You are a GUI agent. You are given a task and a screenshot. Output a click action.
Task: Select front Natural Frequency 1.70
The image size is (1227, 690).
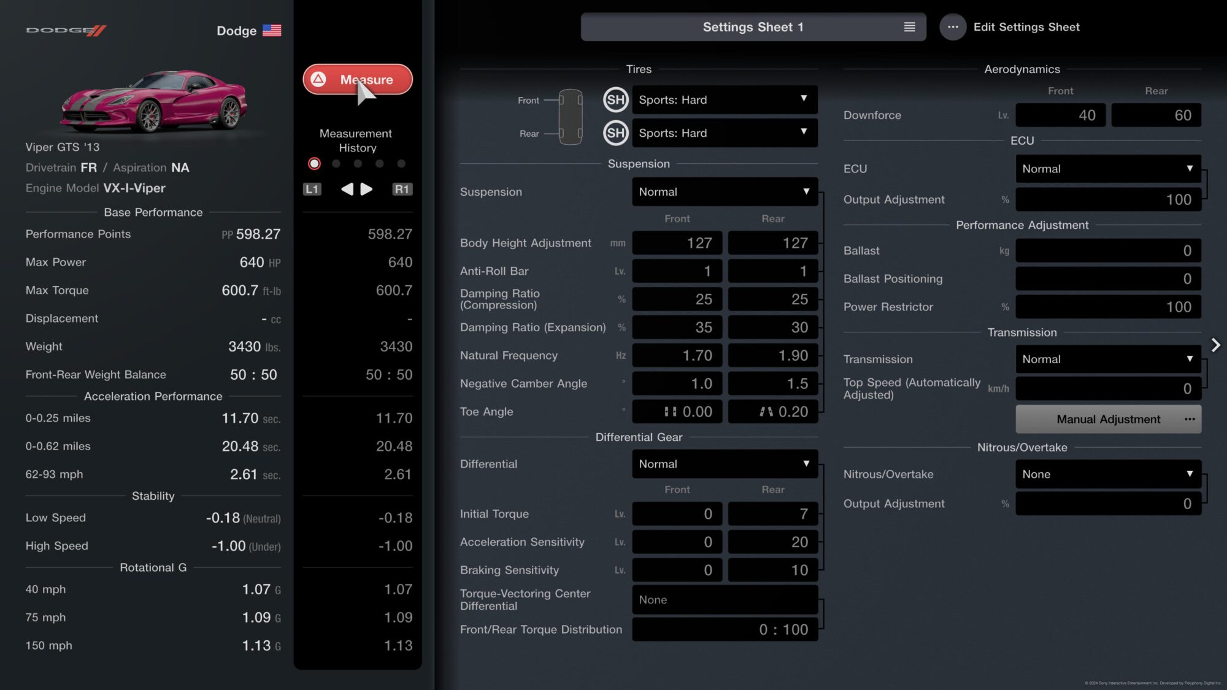[x=677, y=356]
